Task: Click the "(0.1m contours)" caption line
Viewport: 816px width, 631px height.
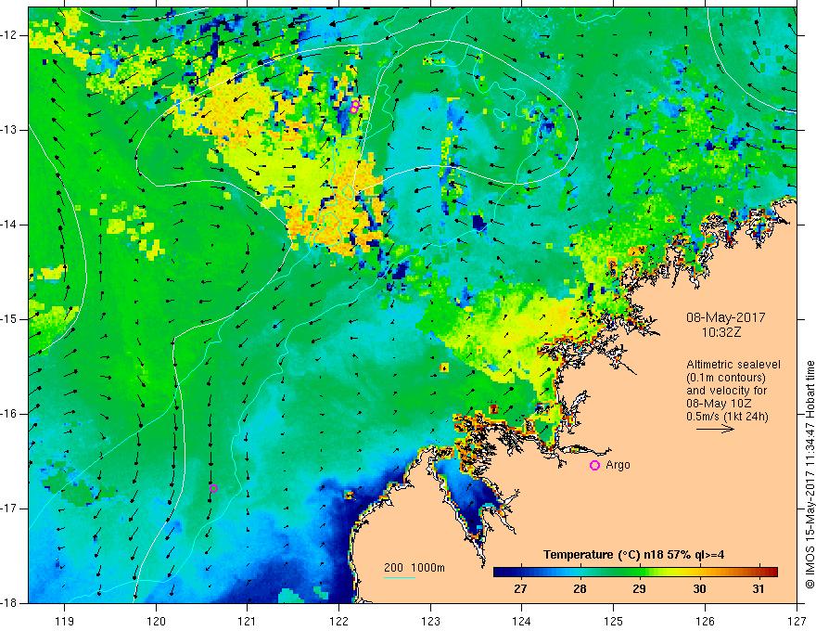Action: 726,378
